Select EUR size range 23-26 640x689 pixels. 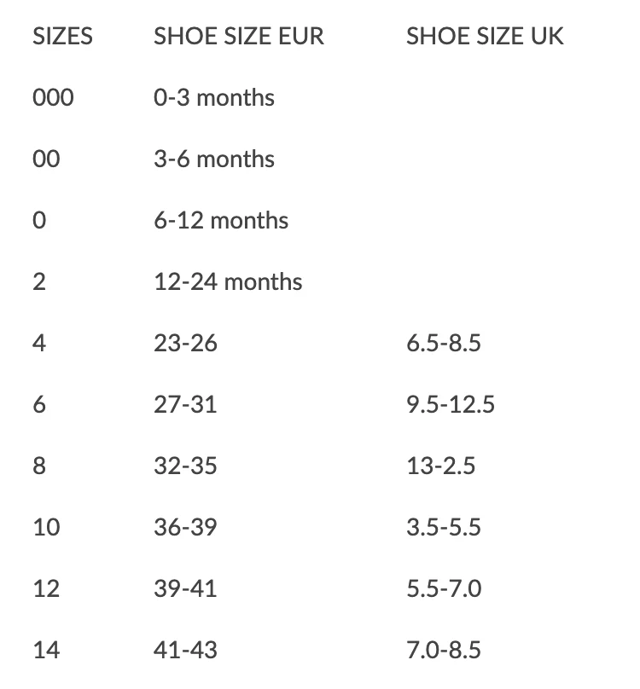tap(185, 344)
